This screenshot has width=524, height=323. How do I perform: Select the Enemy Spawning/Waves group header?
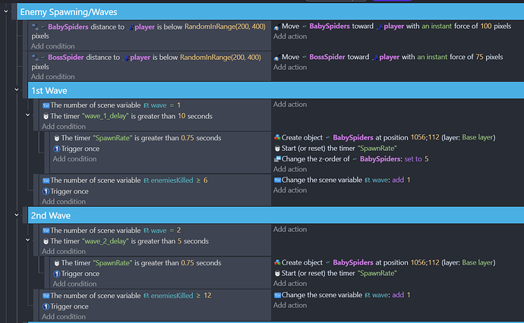pyautogui.click(x=270, y=12)
